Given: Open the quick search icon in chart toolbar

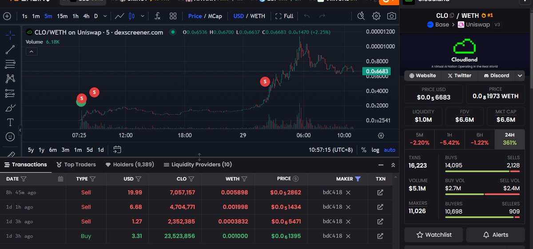Looking at the screenshot, I should [361, 16].
